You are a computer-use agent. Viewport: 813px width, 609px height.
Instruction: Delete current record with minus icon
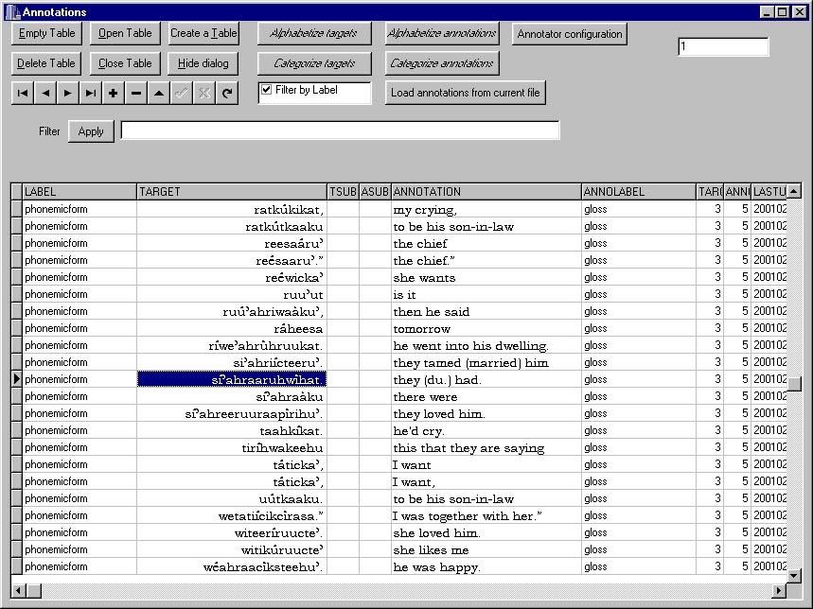pos(136,93)
